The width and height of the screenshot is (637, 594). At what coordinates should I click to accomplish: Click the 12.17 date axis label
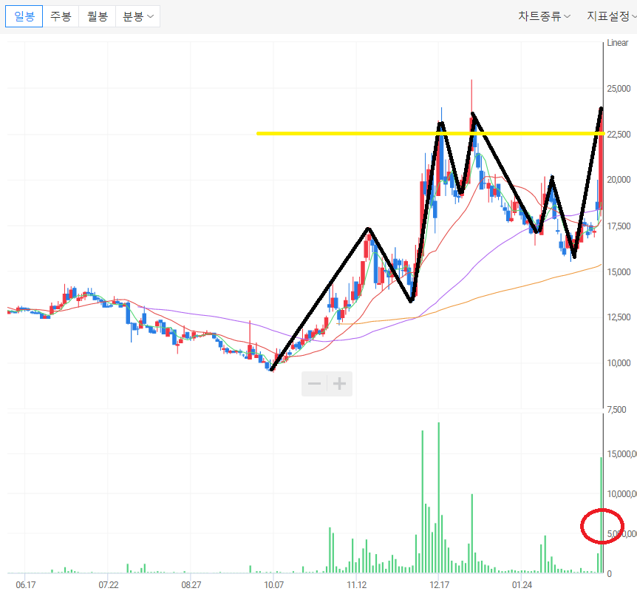[x=439, y=584]
